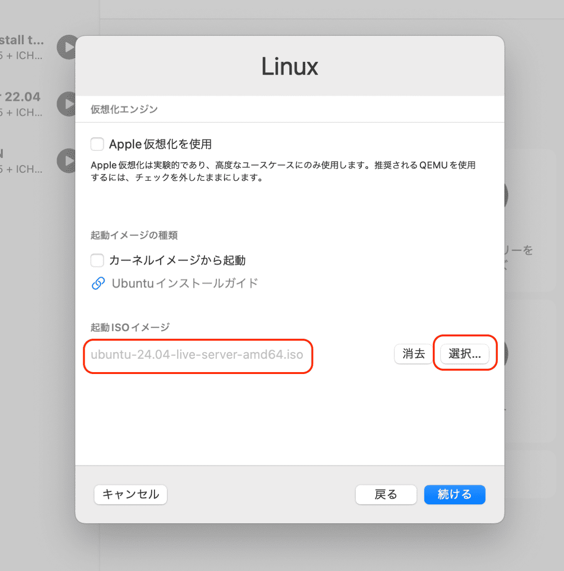Click the 'カーネルイメージから起動' label text
This screenshot has height=571, width=564.
pos(177,260)
